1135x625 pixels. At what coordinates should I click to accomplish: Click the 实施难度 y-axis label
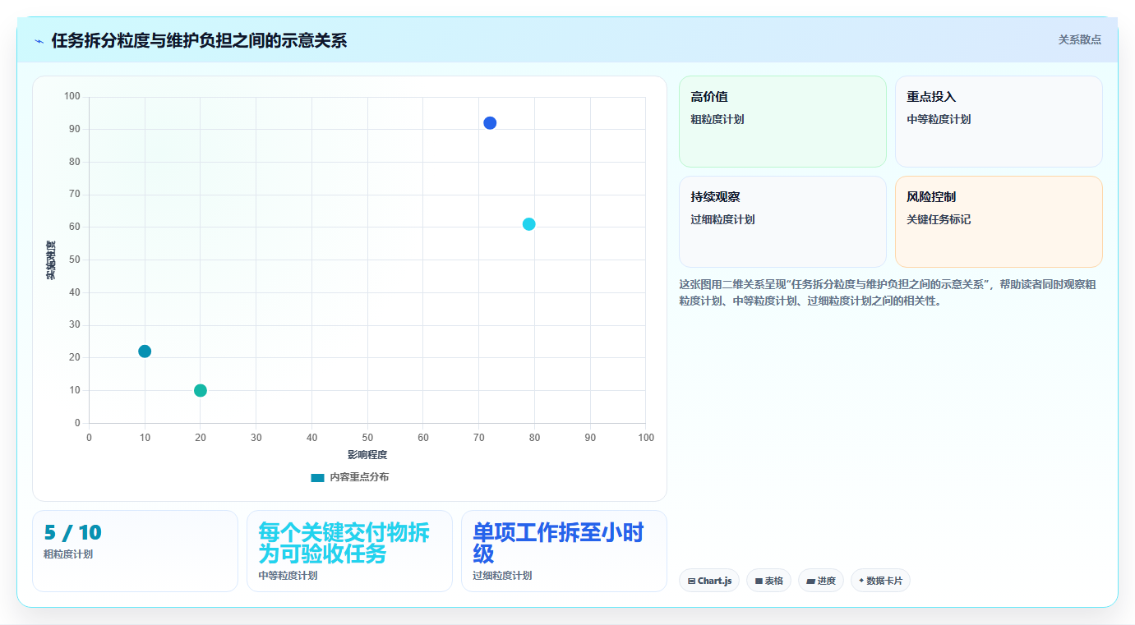pos(51,260)
